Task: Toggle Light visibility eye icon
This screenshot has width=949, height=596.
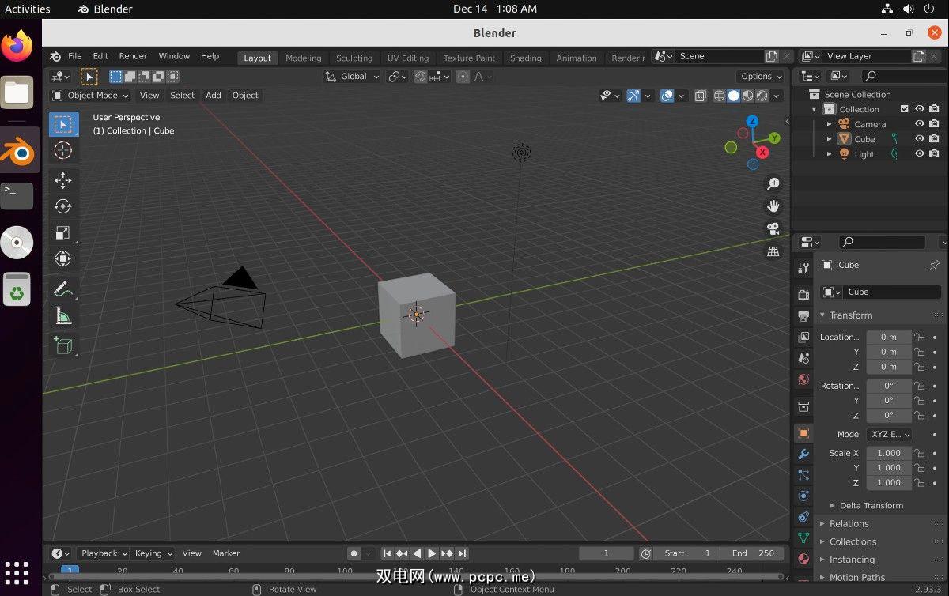Action: coord(920,154)
